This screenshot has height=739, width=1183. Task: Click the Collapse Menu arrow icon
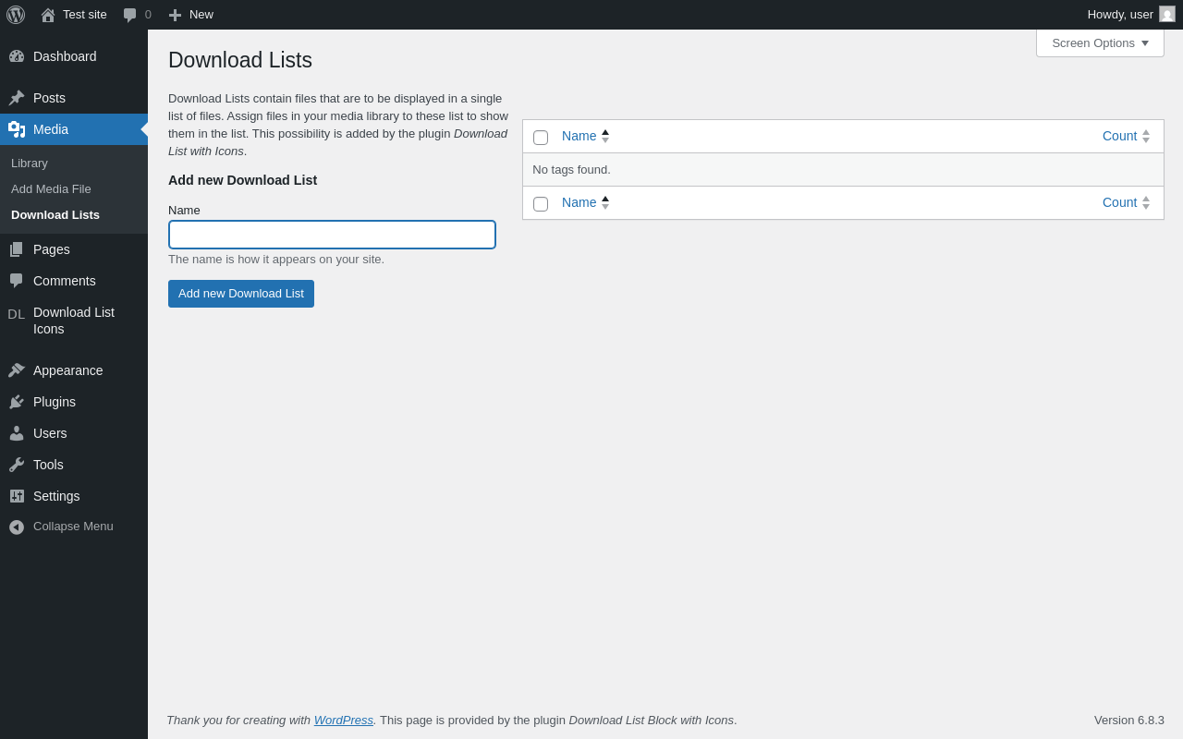pyautogui.click(x=17, y=527)
